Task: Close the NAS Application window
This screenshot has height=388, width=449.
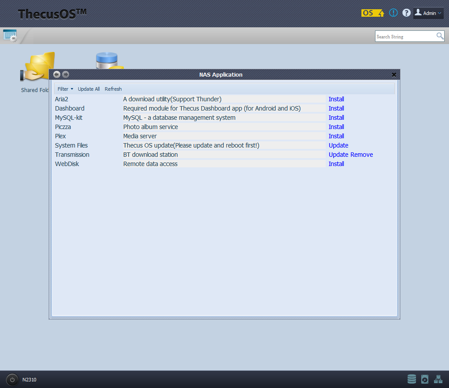Action: [x=394, y=75]
